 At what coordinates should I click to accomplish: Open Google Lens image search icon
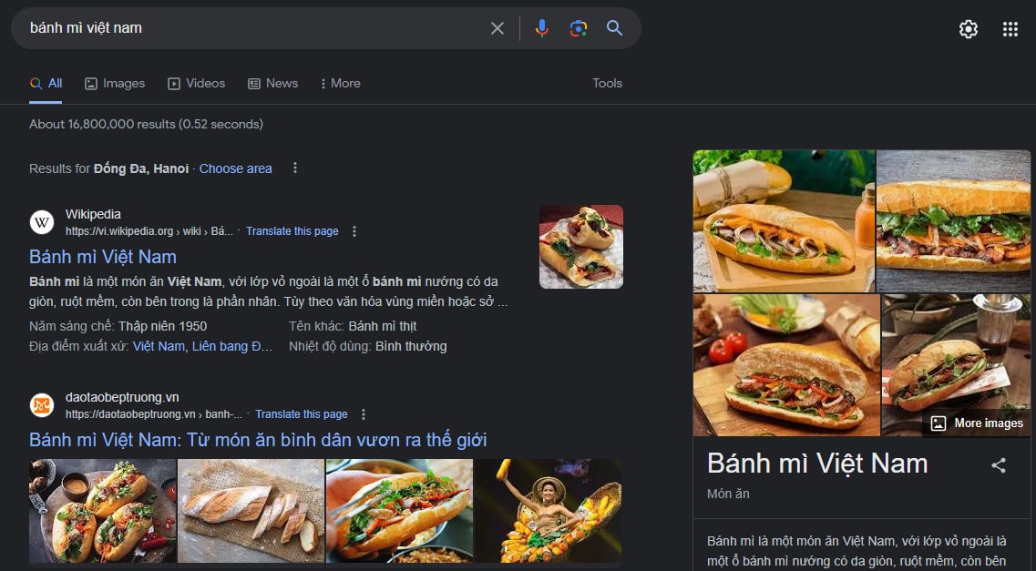[x=578, y=28]
